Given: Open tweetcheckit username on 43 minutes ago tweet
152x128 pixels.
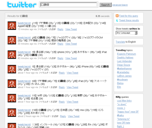Looking at the screenshot, I should 24,52.
